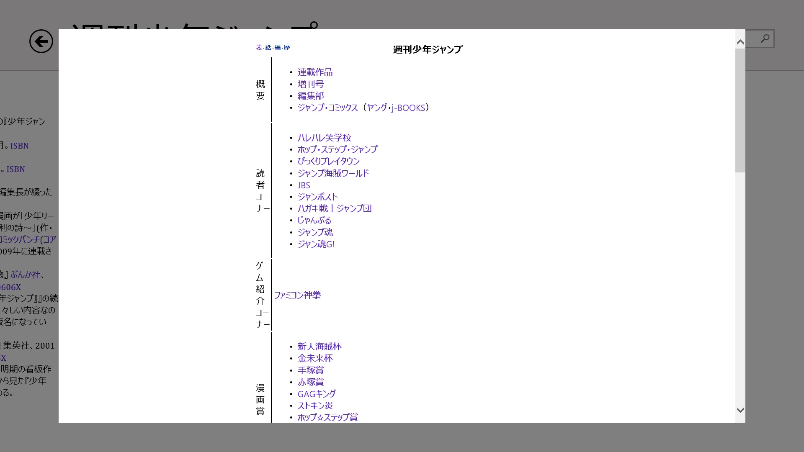Open the ヤング link
The width and height of the screenshot is (804, 452).
pos(377,108)
